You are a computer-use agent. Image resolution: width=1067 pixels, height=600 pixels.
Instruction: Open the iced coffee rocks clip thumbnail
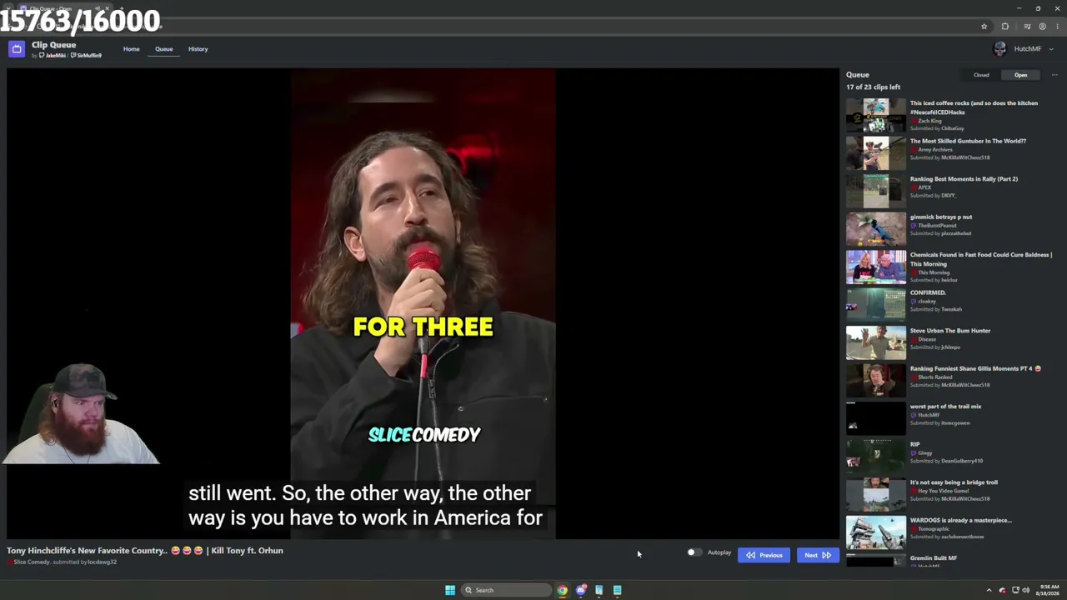[x=876, y=115]
